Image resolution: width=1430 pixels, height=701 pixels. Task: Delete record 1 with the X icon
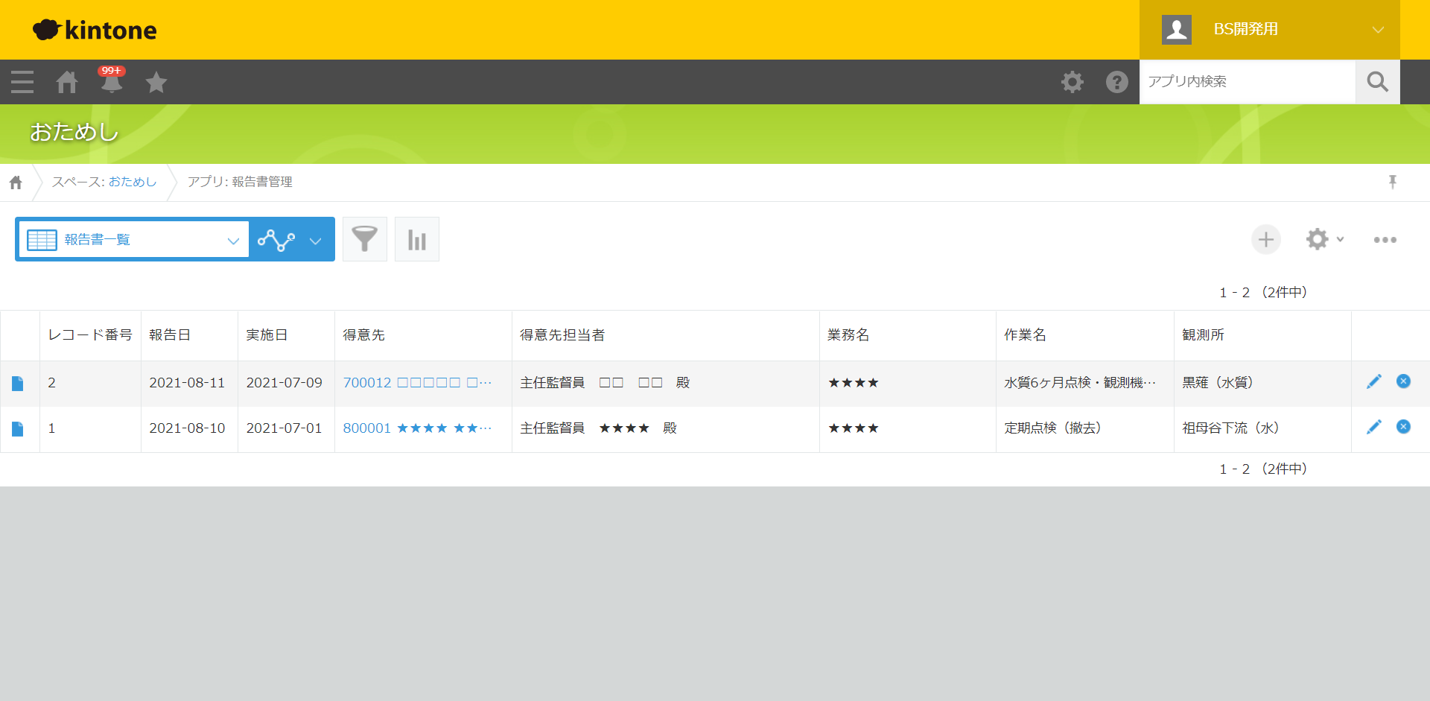point(1403,427)
